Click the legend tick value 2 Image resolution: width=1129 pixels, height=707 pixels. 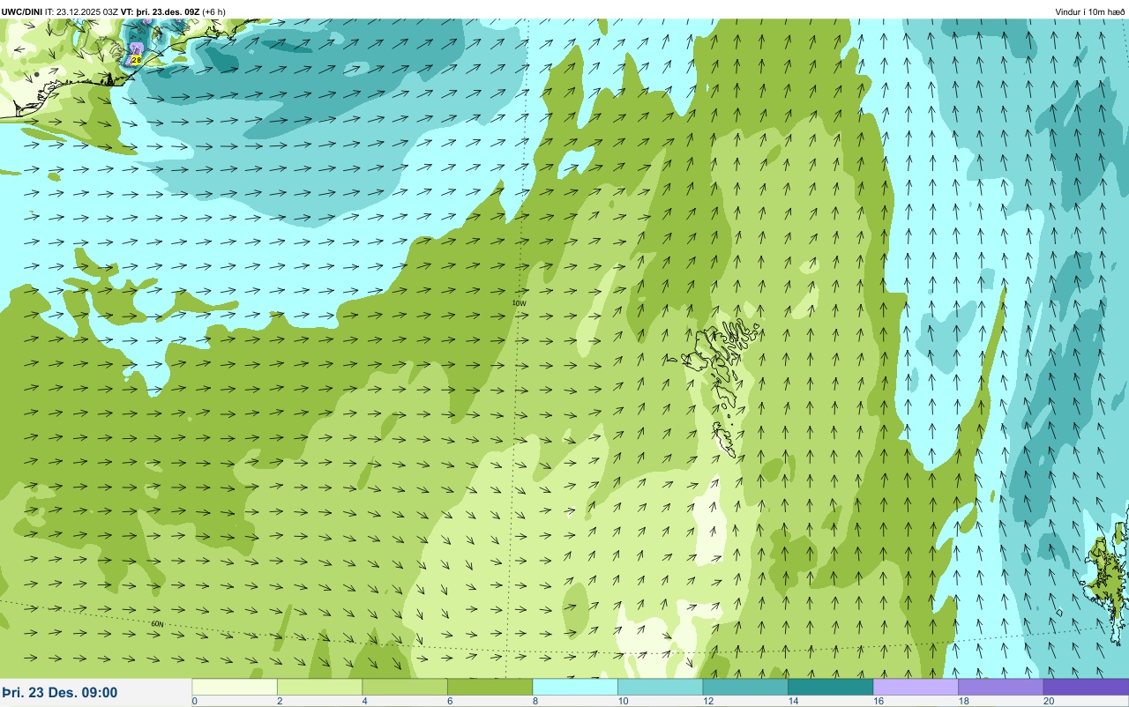pos(279,701)
